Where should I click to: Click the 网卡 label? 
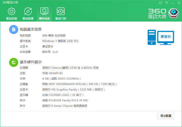click(x=22, y=100)
